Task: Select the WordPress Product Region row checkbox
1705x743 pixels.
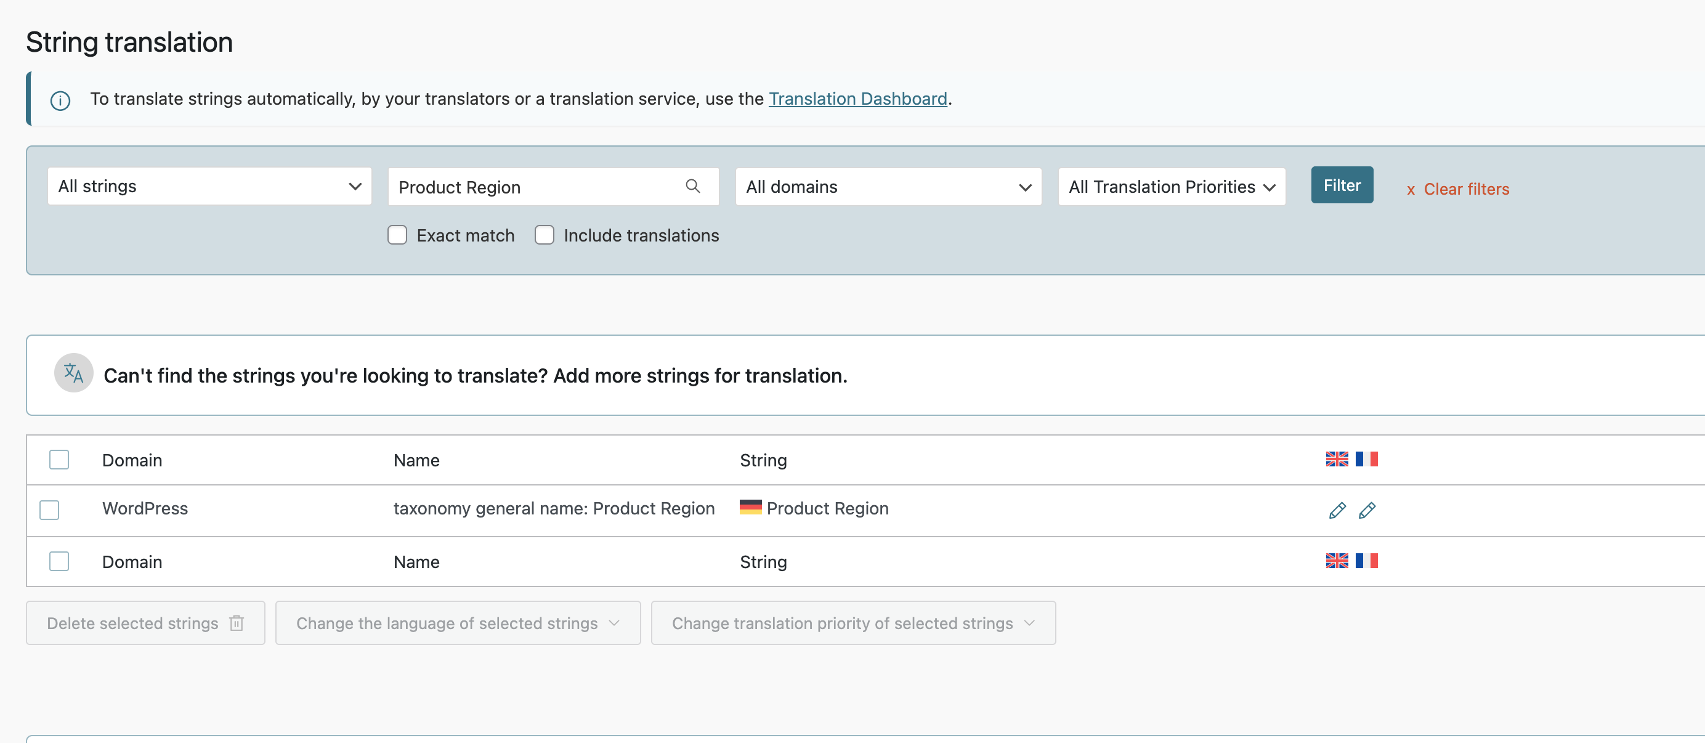Action: click(50, 510)
